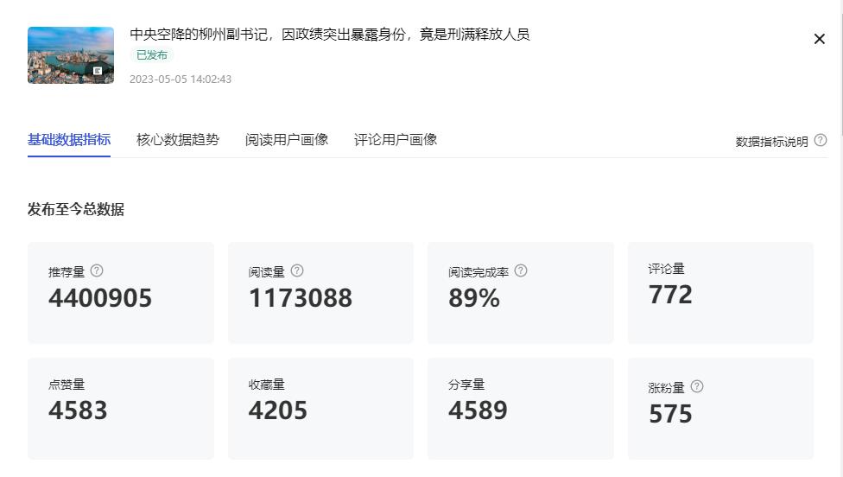Click the 已发布 status tag
The image size is (843, 477).
pyautogui.click(x=152, y=54)
